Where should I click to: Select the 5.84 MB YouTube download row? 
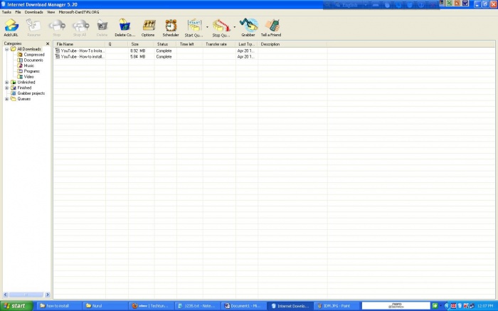[191, 56]
